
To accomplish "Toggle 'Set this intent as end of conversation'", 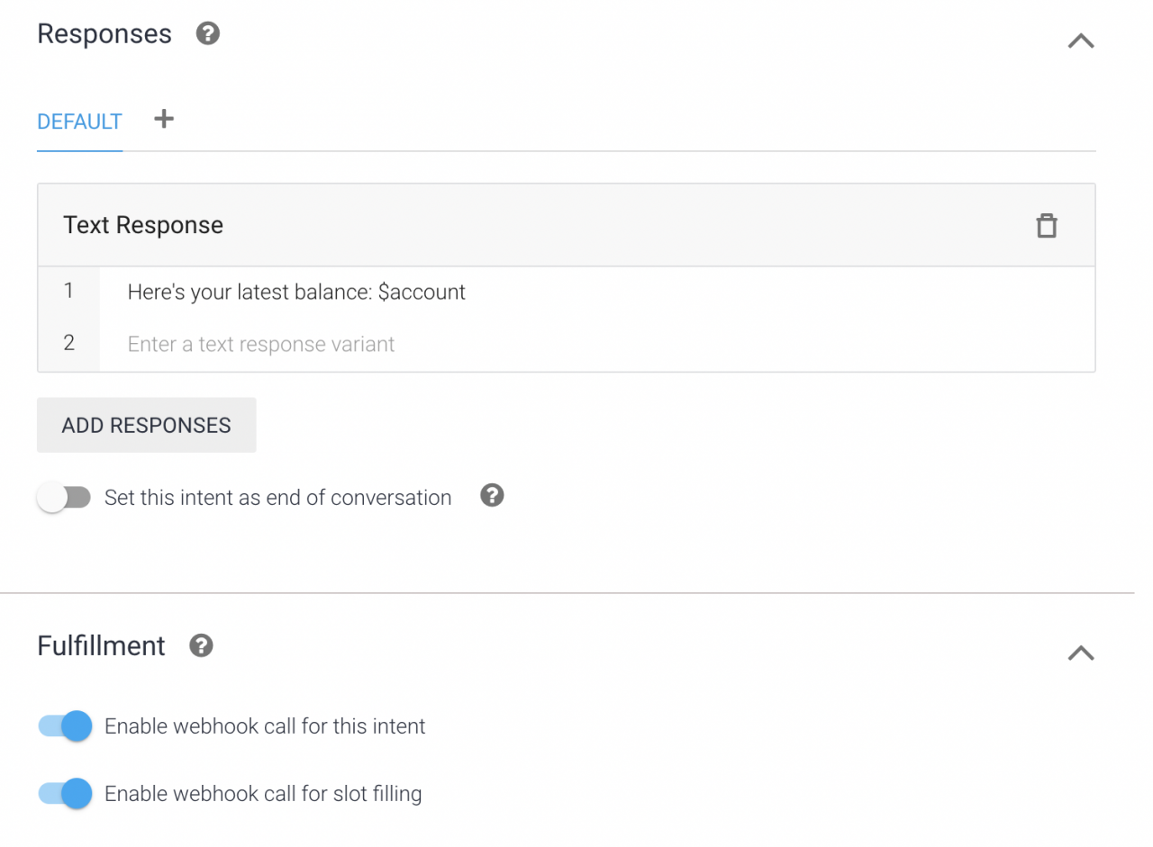I will point(64,497).
